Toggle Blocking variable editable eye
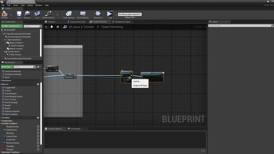274x154 pixels. pyautogui.click(x=38, y=133)
